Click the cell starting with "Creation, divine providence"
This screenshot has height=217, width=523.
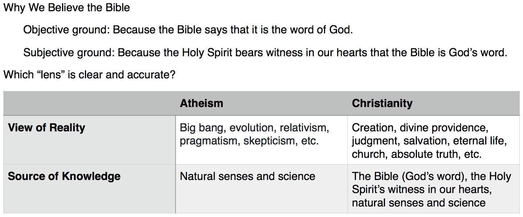[429, 141]
